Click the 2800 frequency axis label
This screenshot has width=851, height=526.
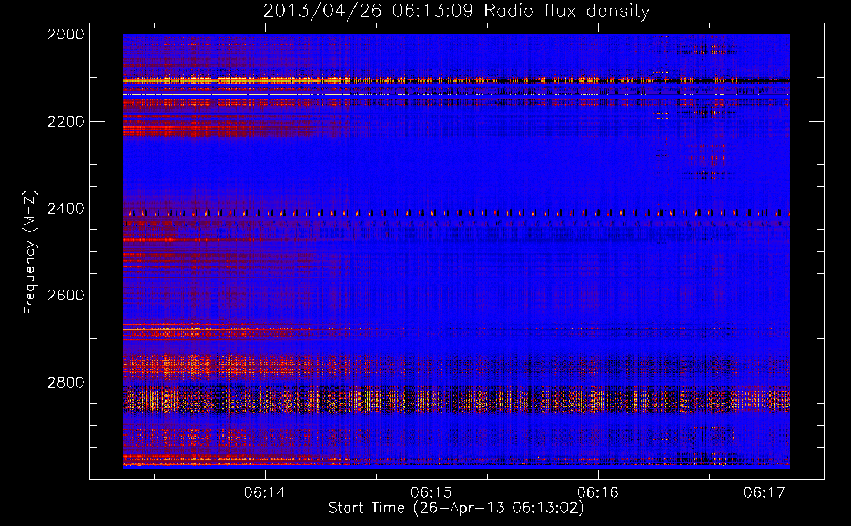click(x=66, y=382)
